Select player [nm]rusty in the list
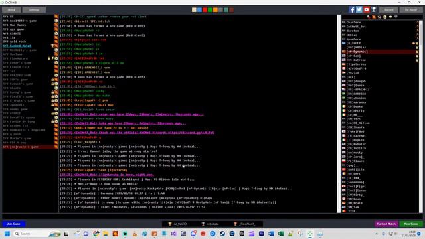 click(x=380, y=153)
